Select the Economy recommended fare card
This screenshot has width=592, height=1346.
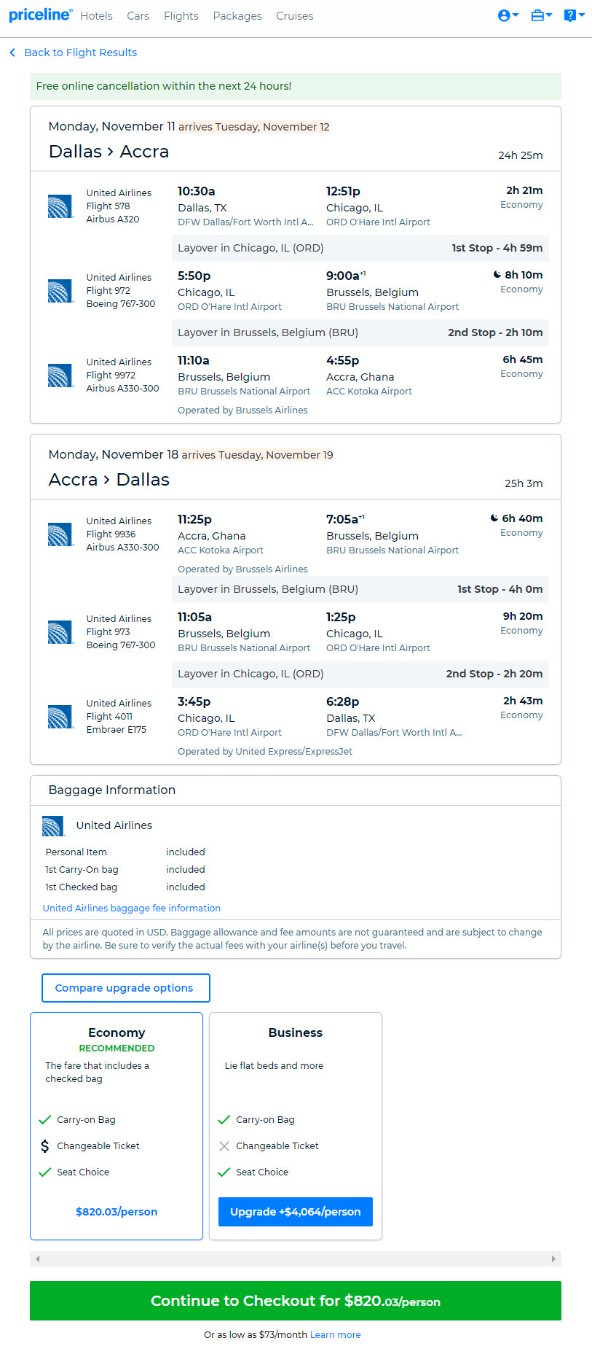[x=117, y=1126]
